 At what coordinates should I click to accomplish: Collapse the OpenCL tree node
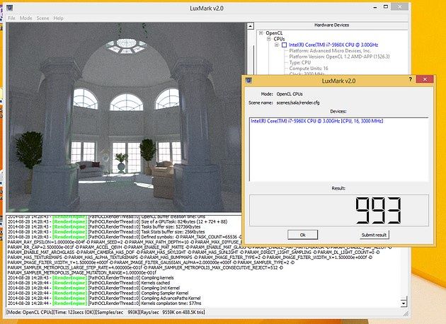pos(261,33)
